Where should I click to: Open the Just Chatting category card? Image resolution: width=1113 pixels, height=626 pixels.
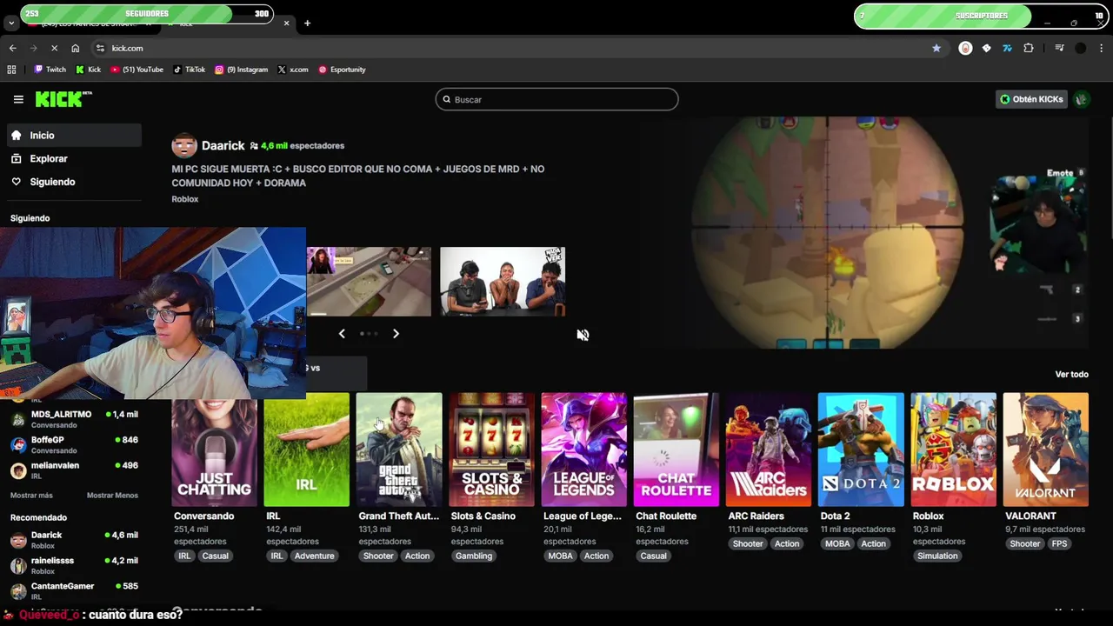[214, 450]
